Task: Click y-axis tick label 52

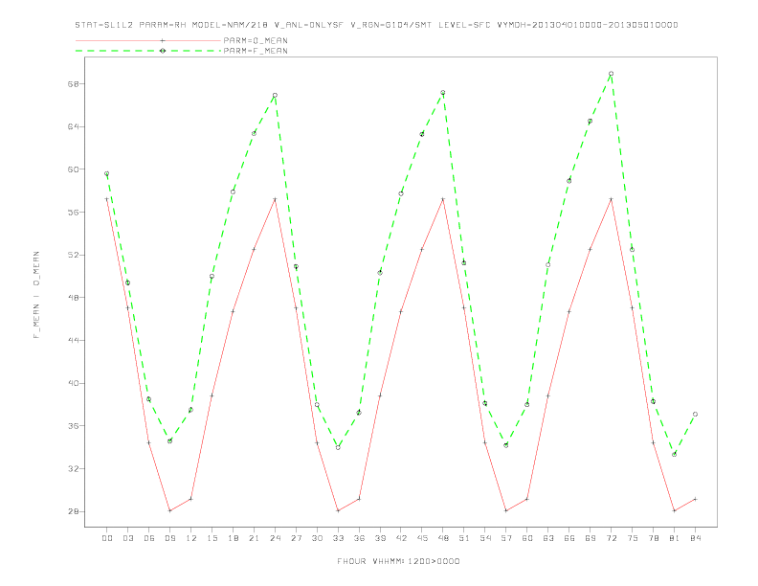Action: 74,255
